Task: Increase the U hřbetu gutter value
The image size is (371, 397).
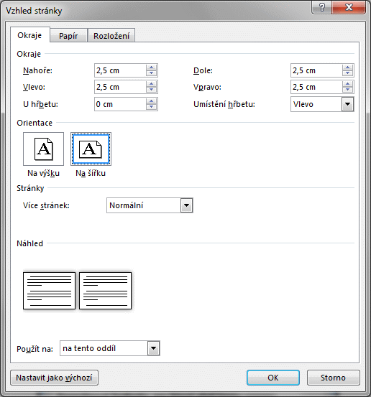Action: pyautogui.click(x=152, y=101)
